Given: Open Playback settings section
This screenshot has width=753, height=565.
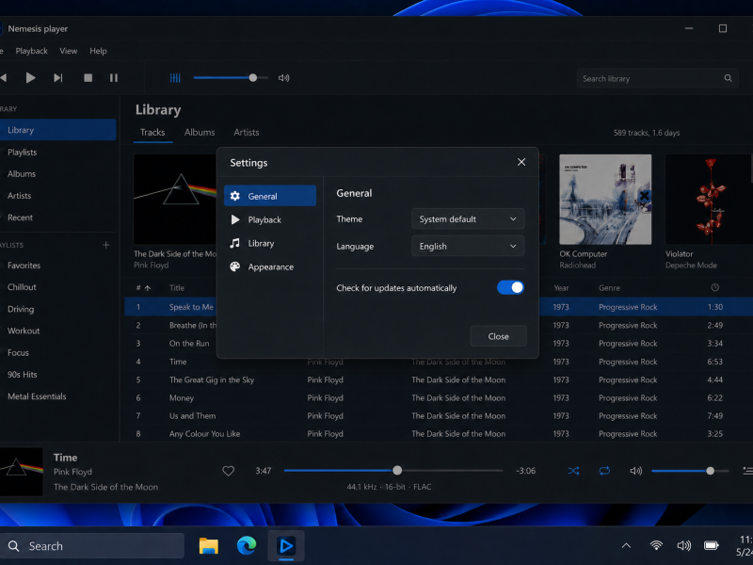Looking at the screenshot, I should click(x=270, y=219).
